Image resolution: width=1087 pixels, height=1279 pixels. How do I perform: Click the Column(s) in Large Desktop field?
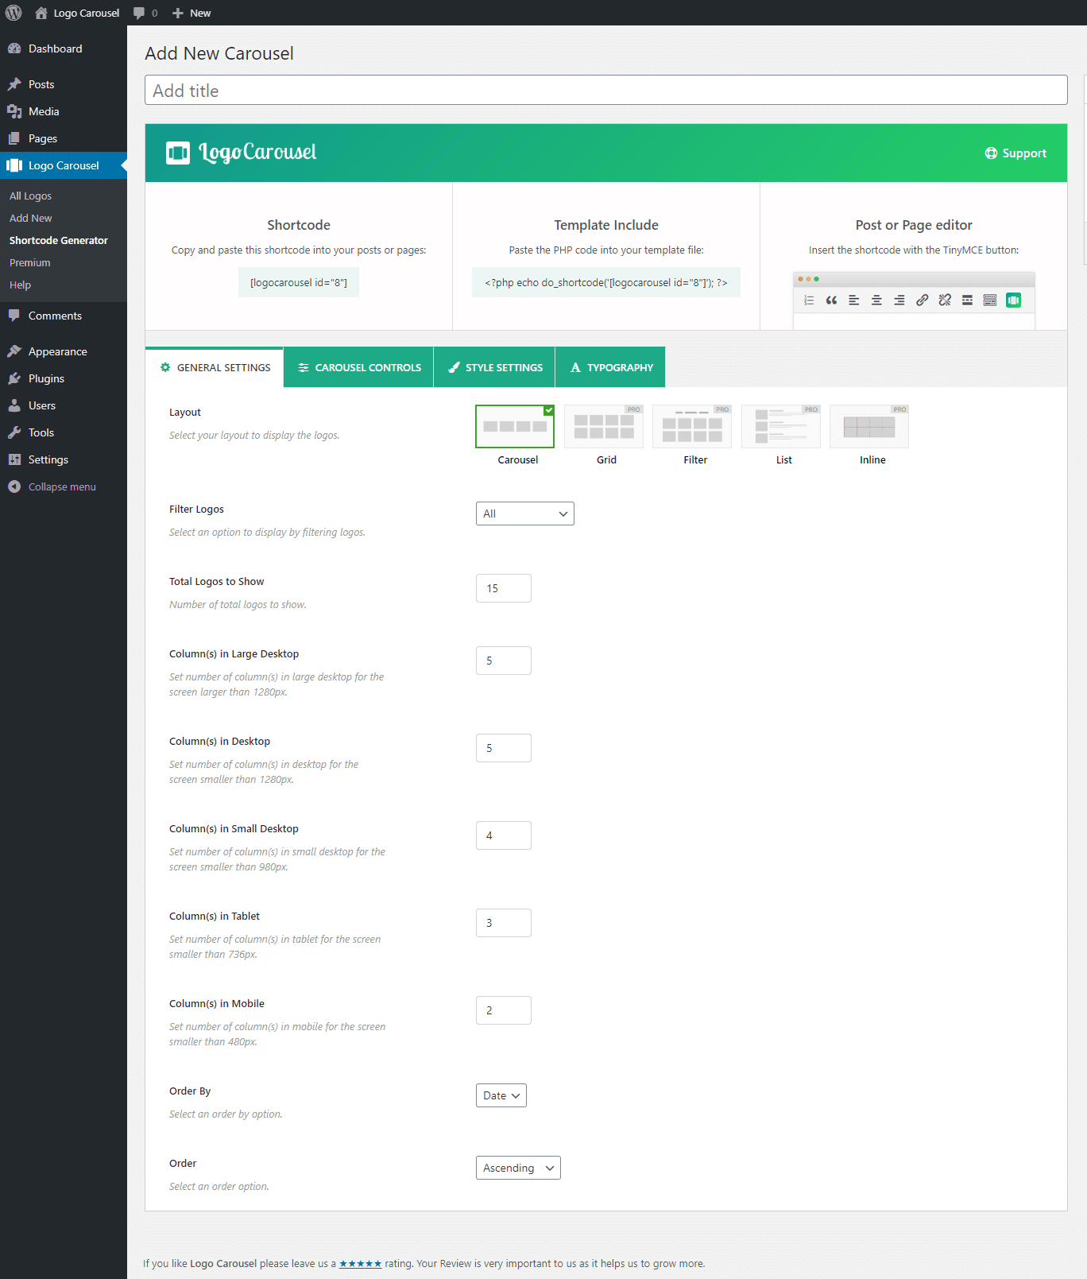tap(504, 661)
